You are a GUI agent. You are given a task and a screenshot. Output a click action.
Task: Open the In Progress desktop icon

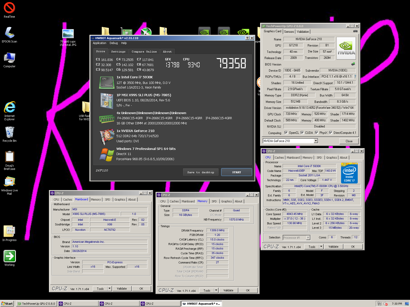click(9, 233)
